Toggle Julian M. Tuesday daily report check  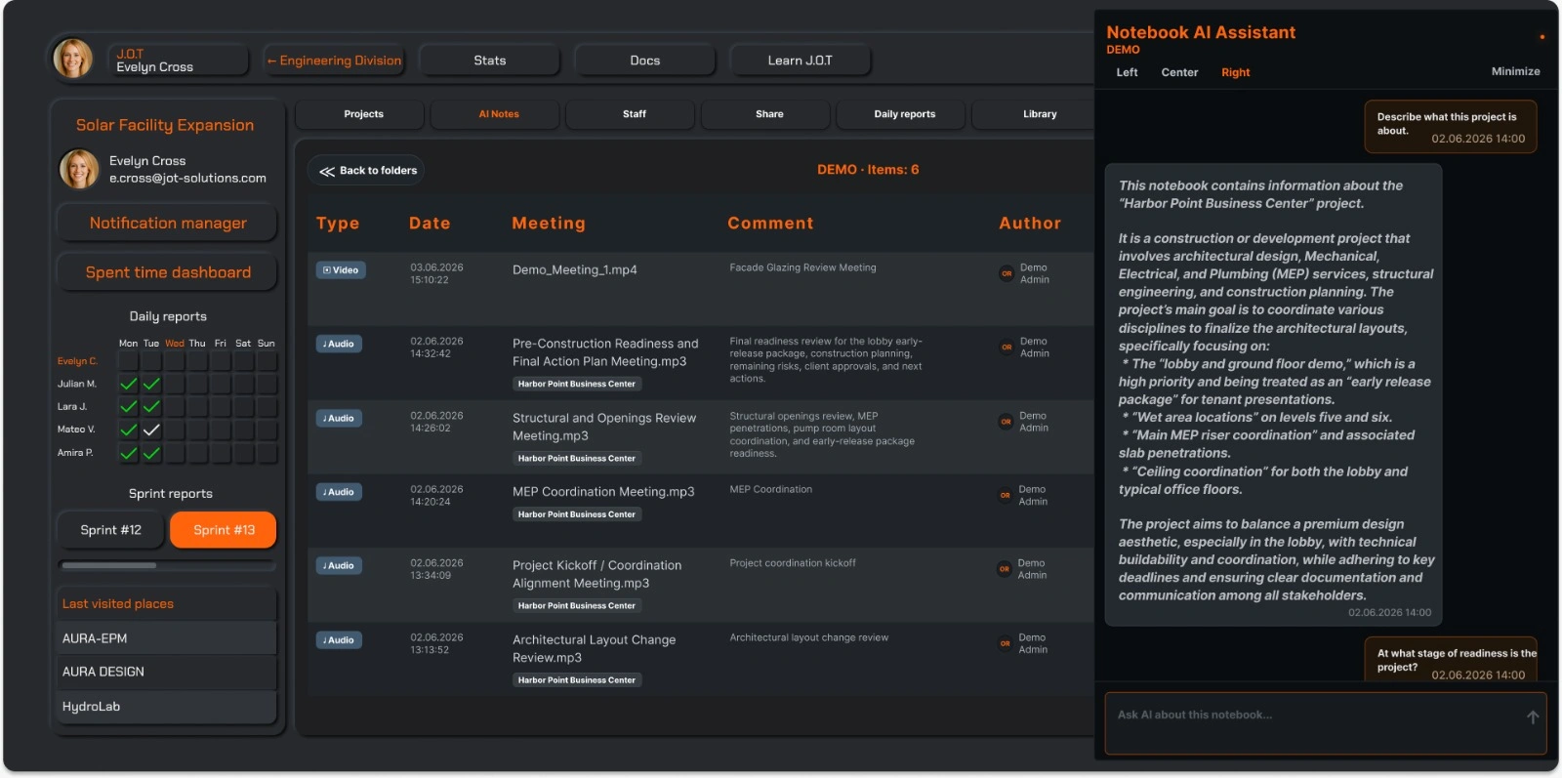151,384
